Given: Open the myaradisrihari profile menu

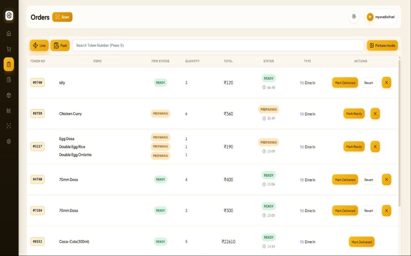Looking at the screenshot, I should [380, 17].
